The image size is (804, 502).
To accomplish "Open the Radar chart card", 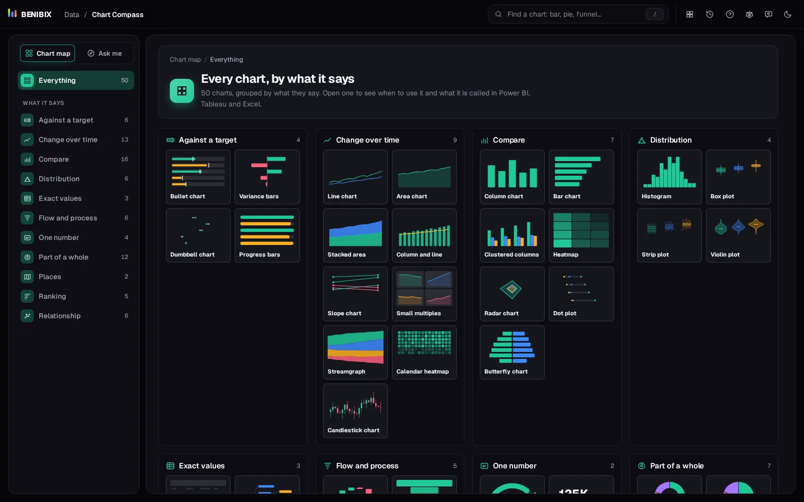I will click(x=512, y=294).
